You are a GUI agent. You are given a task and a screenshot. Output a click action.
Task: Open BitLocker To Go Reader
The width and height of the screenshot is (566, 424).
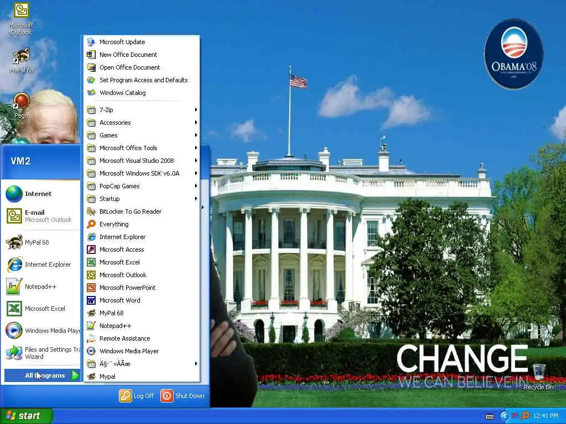[x=141, y=211]
